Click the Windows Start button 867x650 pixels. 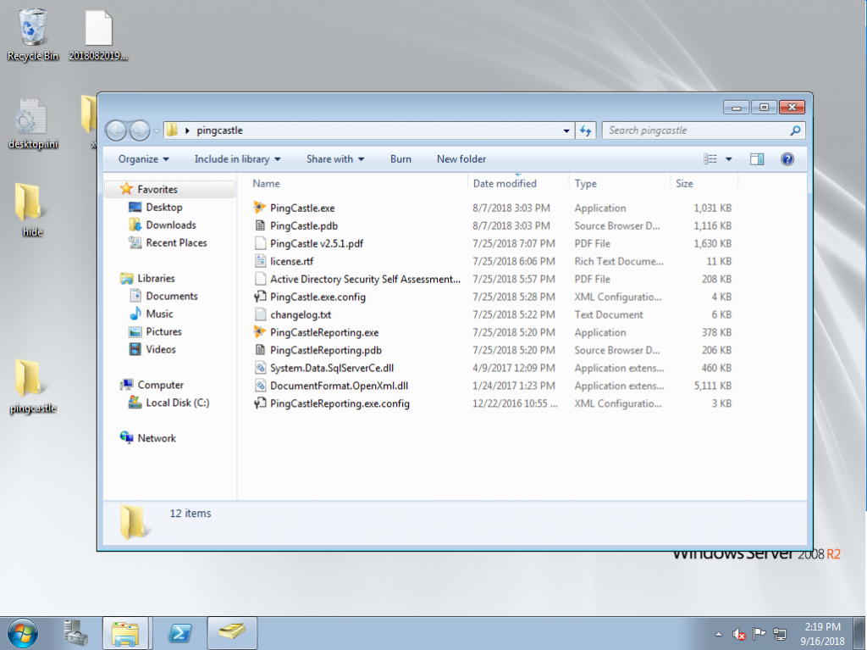pyautogui.click(x=23, y=632)
